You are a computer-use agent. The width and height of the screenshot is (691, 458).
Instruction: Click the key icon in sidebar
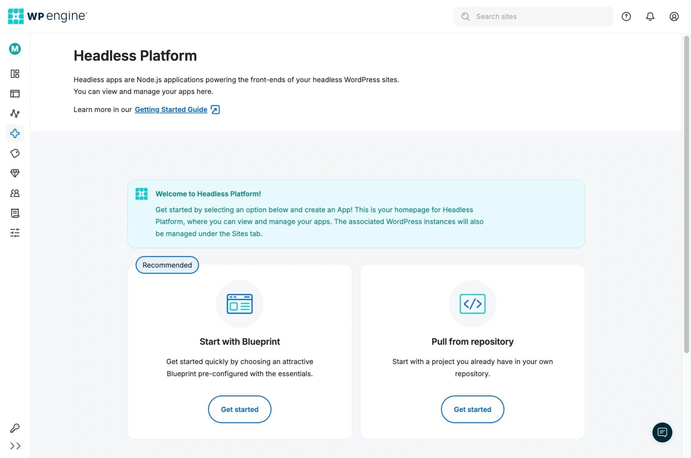coord(15,428)
